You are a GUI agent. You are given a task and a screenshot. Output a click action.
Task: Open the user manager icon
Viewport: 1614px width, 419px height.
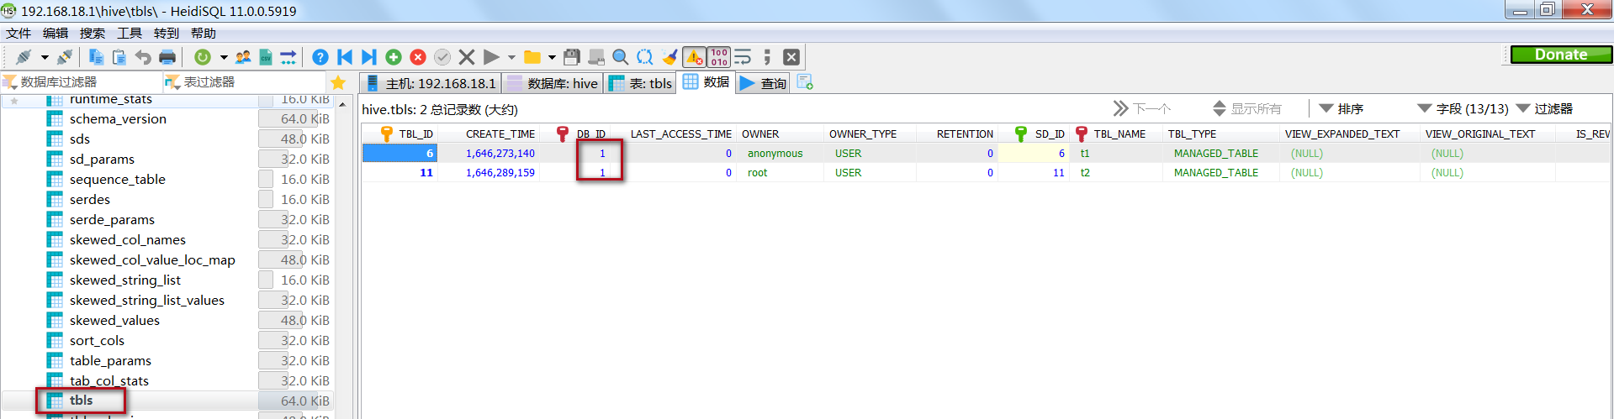243,57
